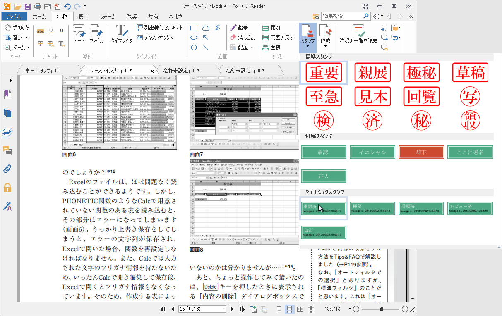
Task: Switch to the フォーム ribbon tab
Action: point(108,17)
